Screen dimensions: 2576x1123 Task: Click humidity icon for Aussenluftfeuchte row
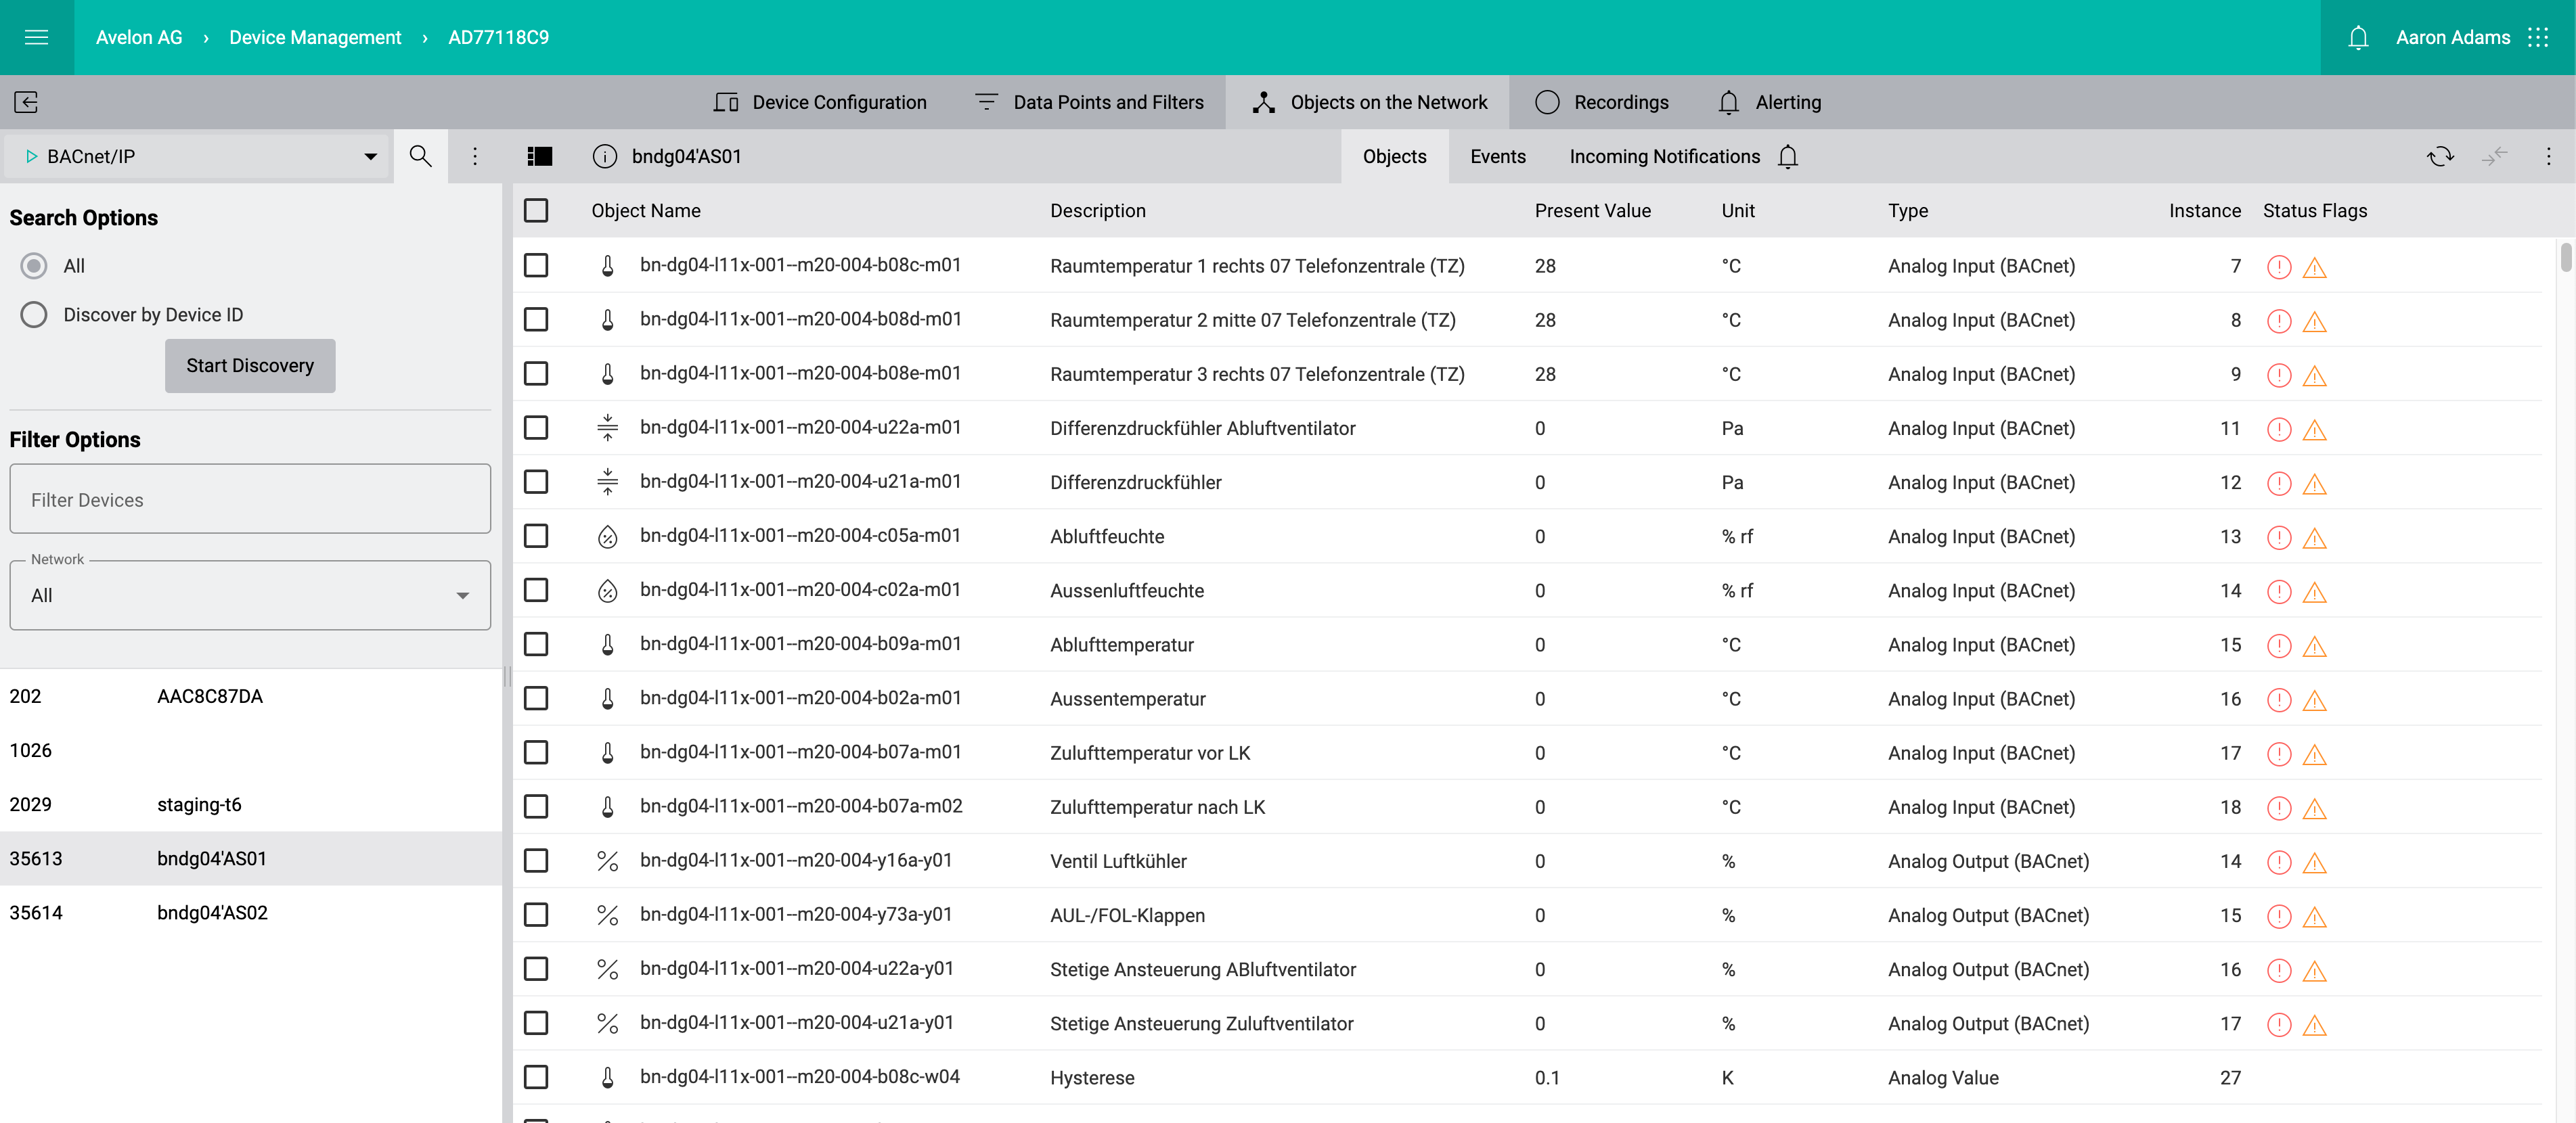point(607,591)
